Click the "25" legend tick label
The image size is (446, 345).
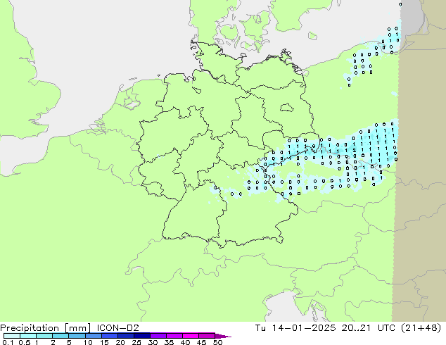[x=136, y=342]
